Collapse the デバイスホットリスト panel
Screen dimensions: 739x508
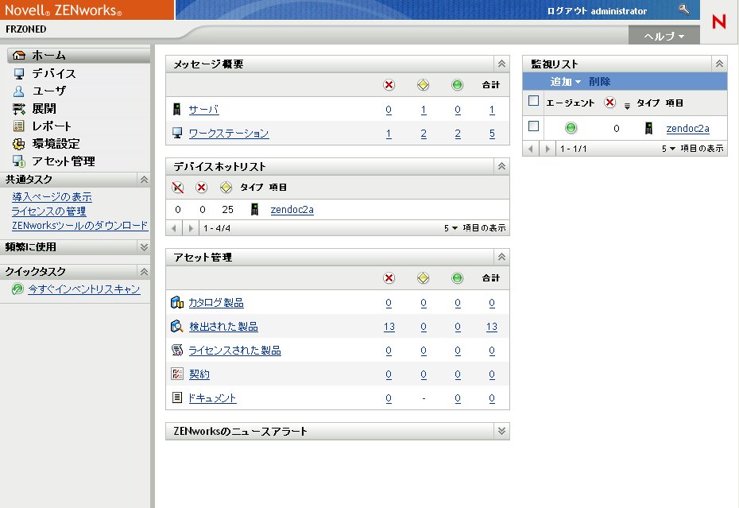coord(502,166)
